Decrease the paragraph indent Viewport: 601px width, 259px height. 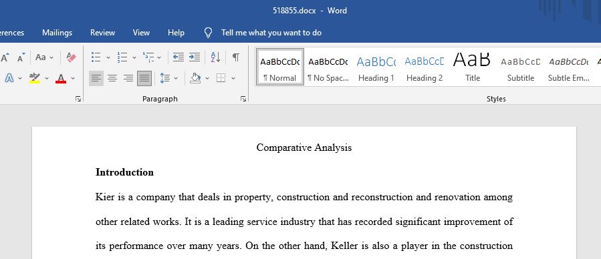click(x=178, y=57)
